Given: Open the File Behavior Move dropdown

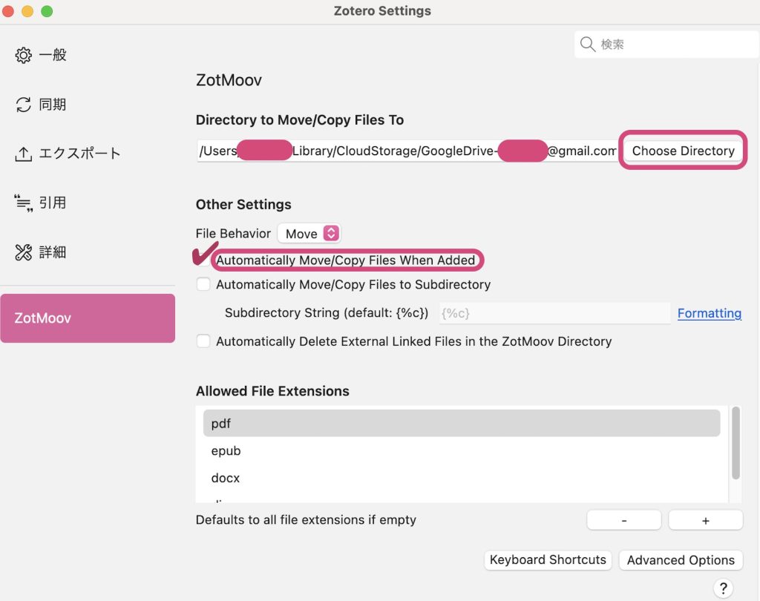Looking at the screenshot, I should click(309, 234).
